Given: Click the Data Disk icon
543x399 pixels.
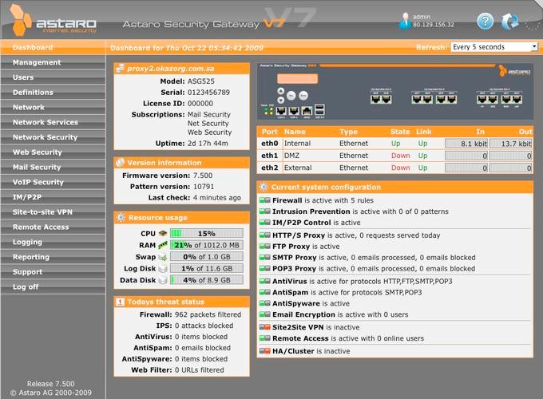Looking at the screenshot, I should (163, 280).
